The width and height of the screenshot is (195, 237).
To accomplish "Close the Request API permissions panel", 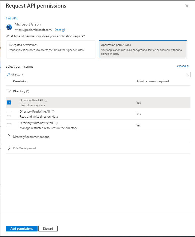I will 187,6.
